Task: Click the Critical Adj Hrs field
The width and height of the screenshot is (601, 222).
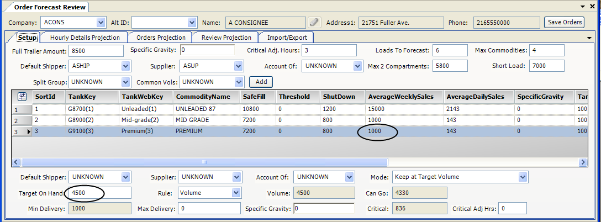Action: click(513, 209)
